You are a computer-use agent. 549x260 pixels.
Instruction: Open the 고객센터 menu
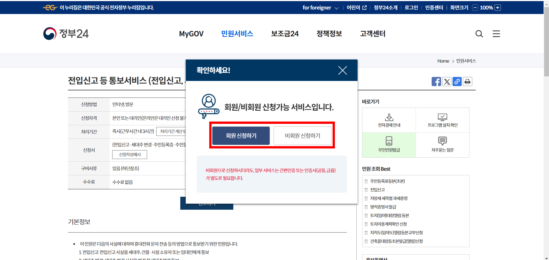(x=372, y=33)
